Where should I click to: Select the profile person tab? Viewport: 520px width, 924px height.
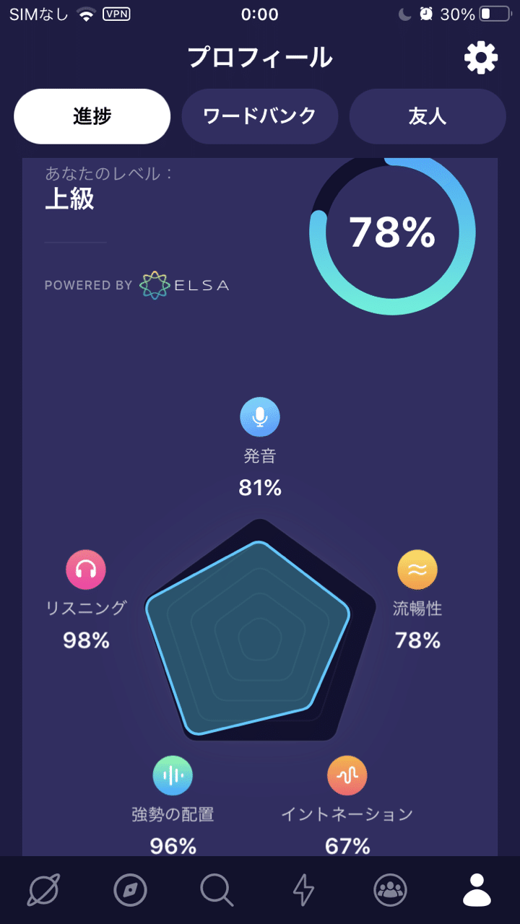pos(477,890)
